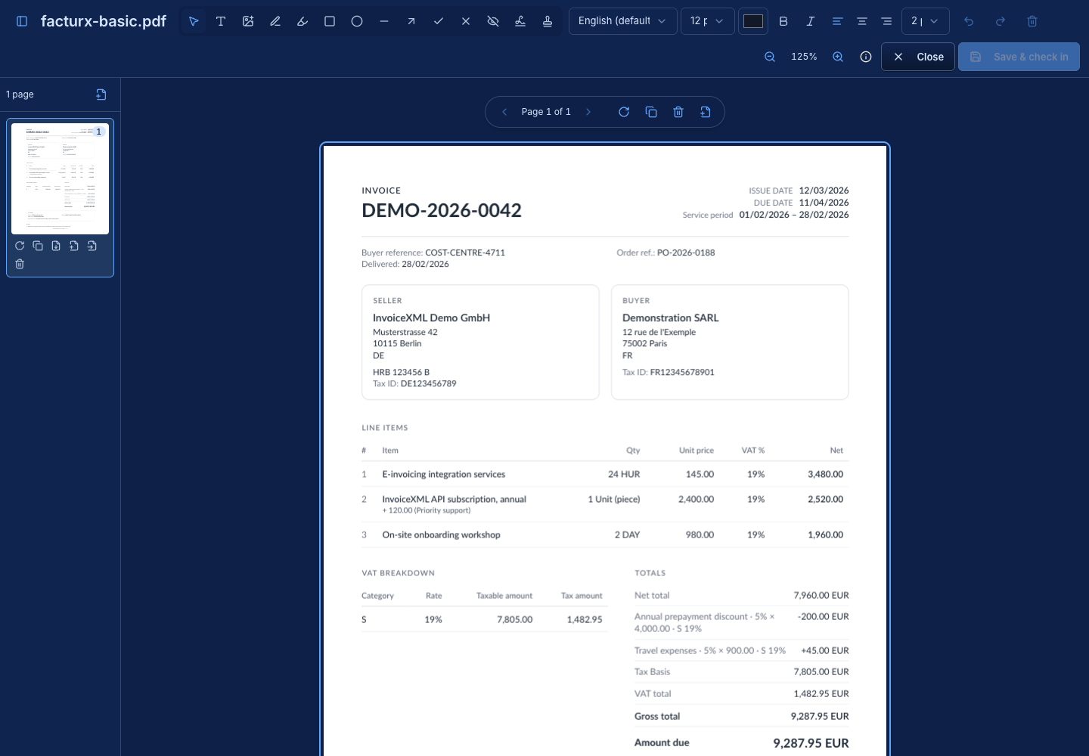This screenshot has width=1089, height=756.
Task: Pick the highlighter tool
Action: (x=302, y=21)
